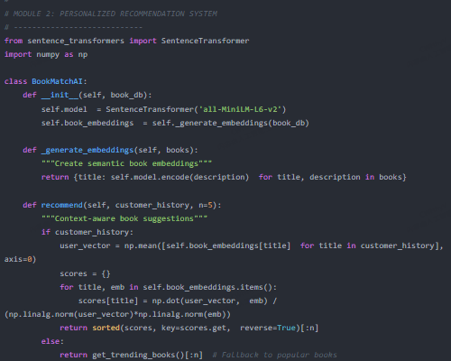Click the 'from sentence_transformers import SentenceTransformer' line
This screenshot has width=451, height=361.
(x=126, y=41)
